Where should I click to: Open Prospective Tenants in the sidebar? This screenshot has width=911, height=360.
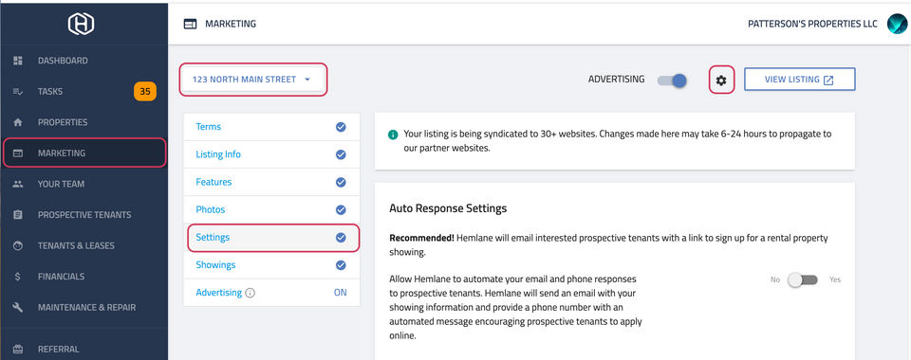click(84, 214)
